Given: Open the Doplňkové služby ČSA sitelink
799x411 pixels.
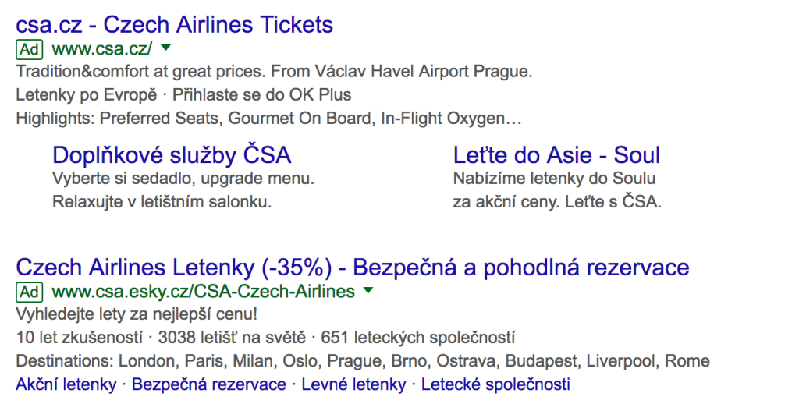Looking at the screenshot, I should [172, 155].
